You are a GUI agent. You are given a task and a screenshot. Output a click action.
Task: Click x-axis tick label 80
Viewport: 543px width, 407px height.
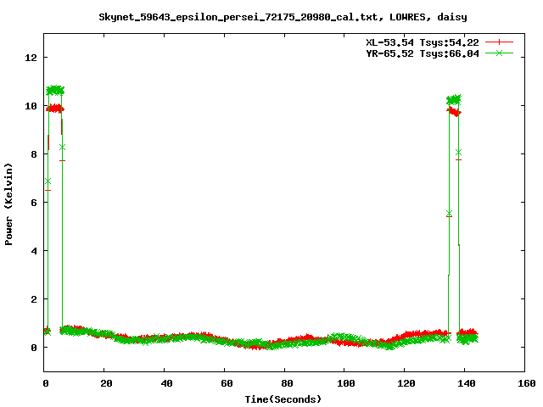tap(287, 383)
